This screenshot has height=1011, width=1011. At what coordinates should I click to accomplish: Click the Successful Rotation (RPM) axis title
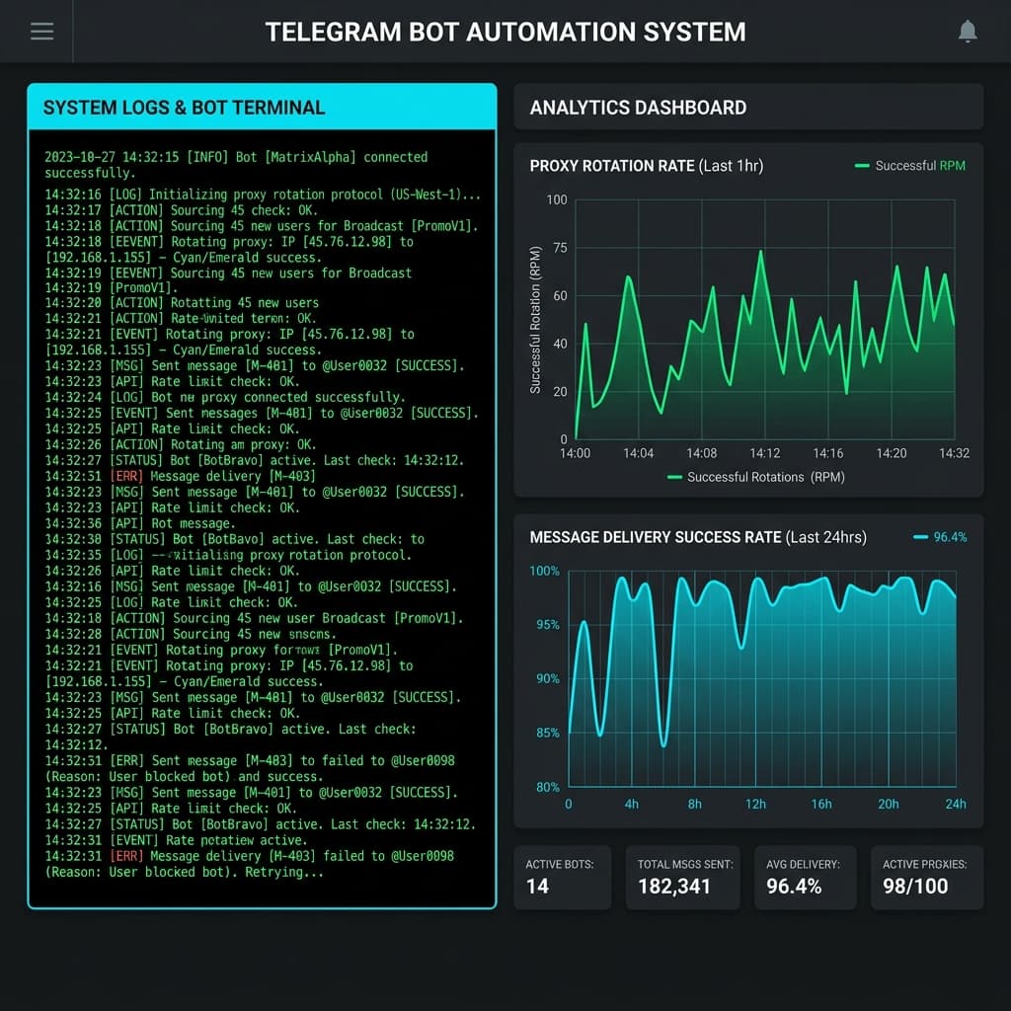point(535,320)
